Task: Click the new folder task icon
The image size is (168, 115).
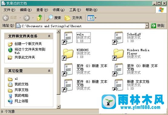Action: tap(10, 44)
